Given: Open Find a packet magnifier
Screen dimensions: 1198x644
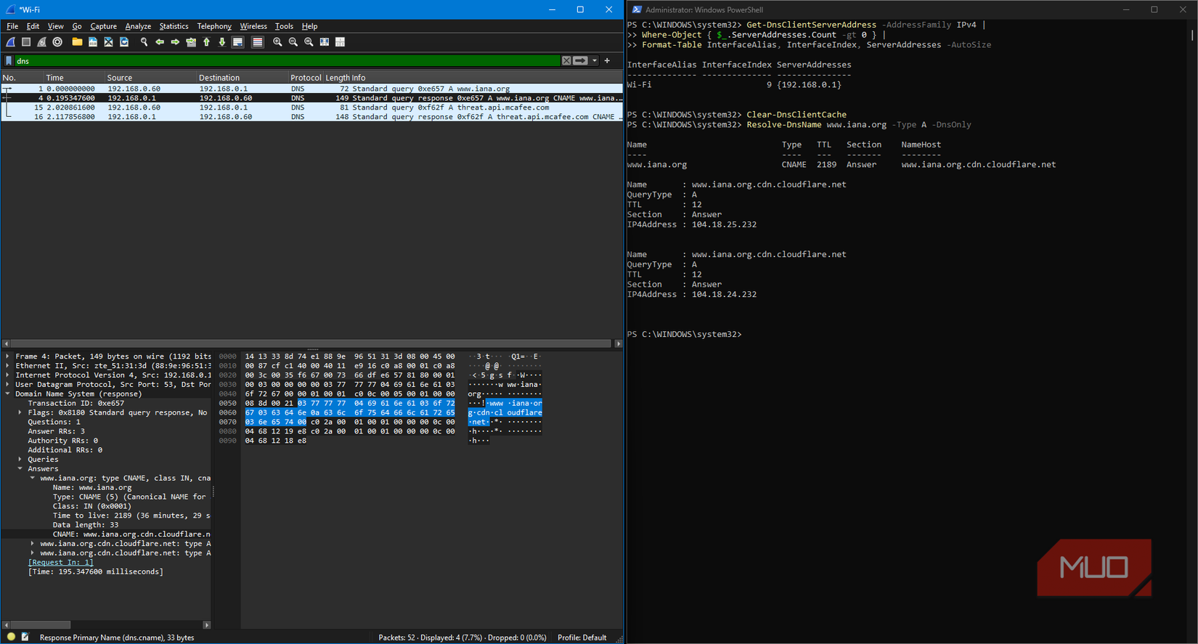Looking at the screenshot, I should pyautogui.click(x=144, y=42).
